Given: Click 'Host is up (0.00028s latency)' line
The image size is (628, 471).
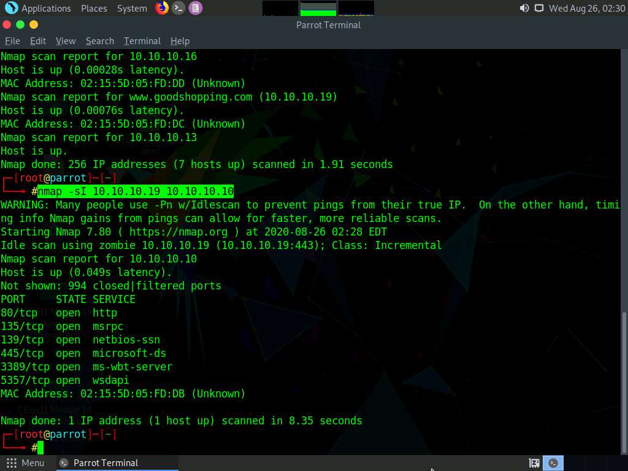Looking at the screenshot, I should pos(93,70).
